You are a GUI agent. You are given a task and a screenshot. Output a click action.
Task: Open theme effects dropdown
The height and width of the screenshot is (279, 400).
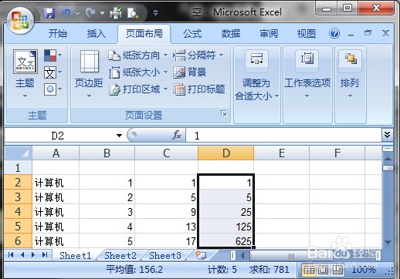pyautogui.click(x=53, y=89)
